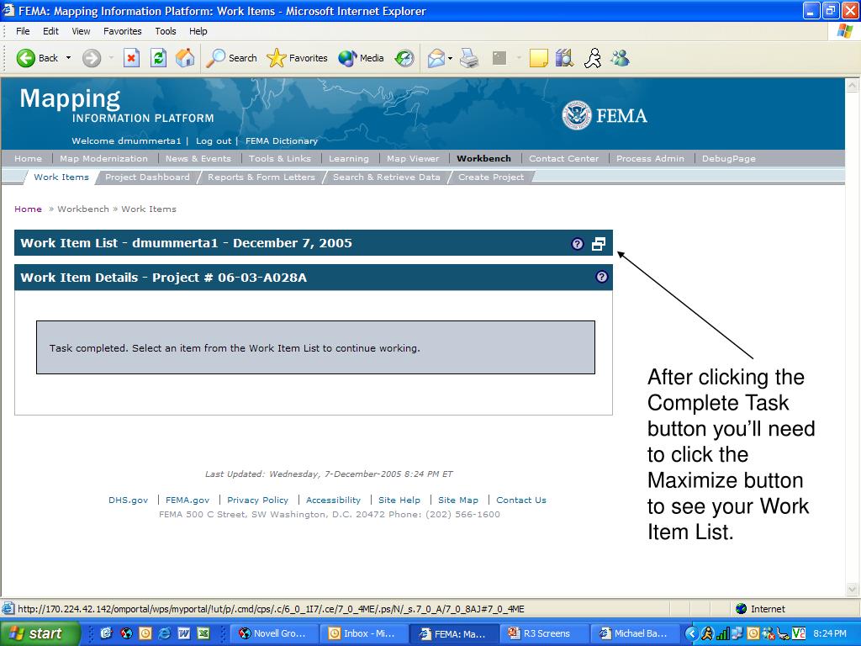This screenshot has height=646, width=861.
Task: Click Work Item List help icon
Action: point(577,243)
